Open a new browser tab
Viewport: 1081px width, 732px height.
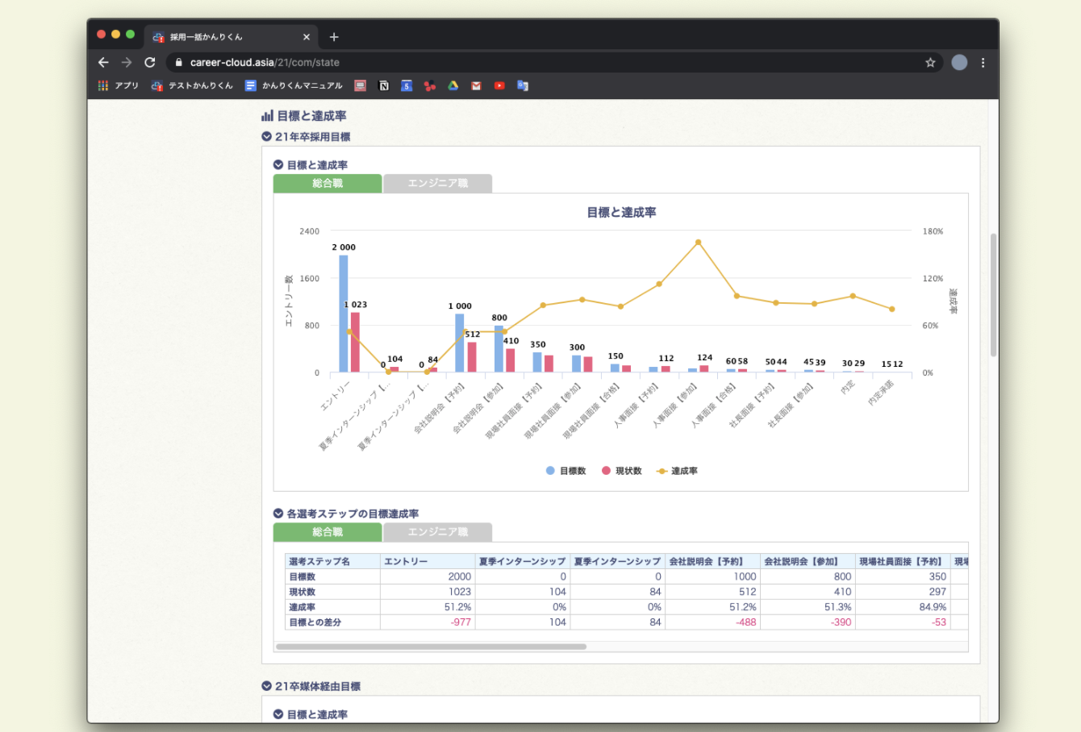pos(334,37)
